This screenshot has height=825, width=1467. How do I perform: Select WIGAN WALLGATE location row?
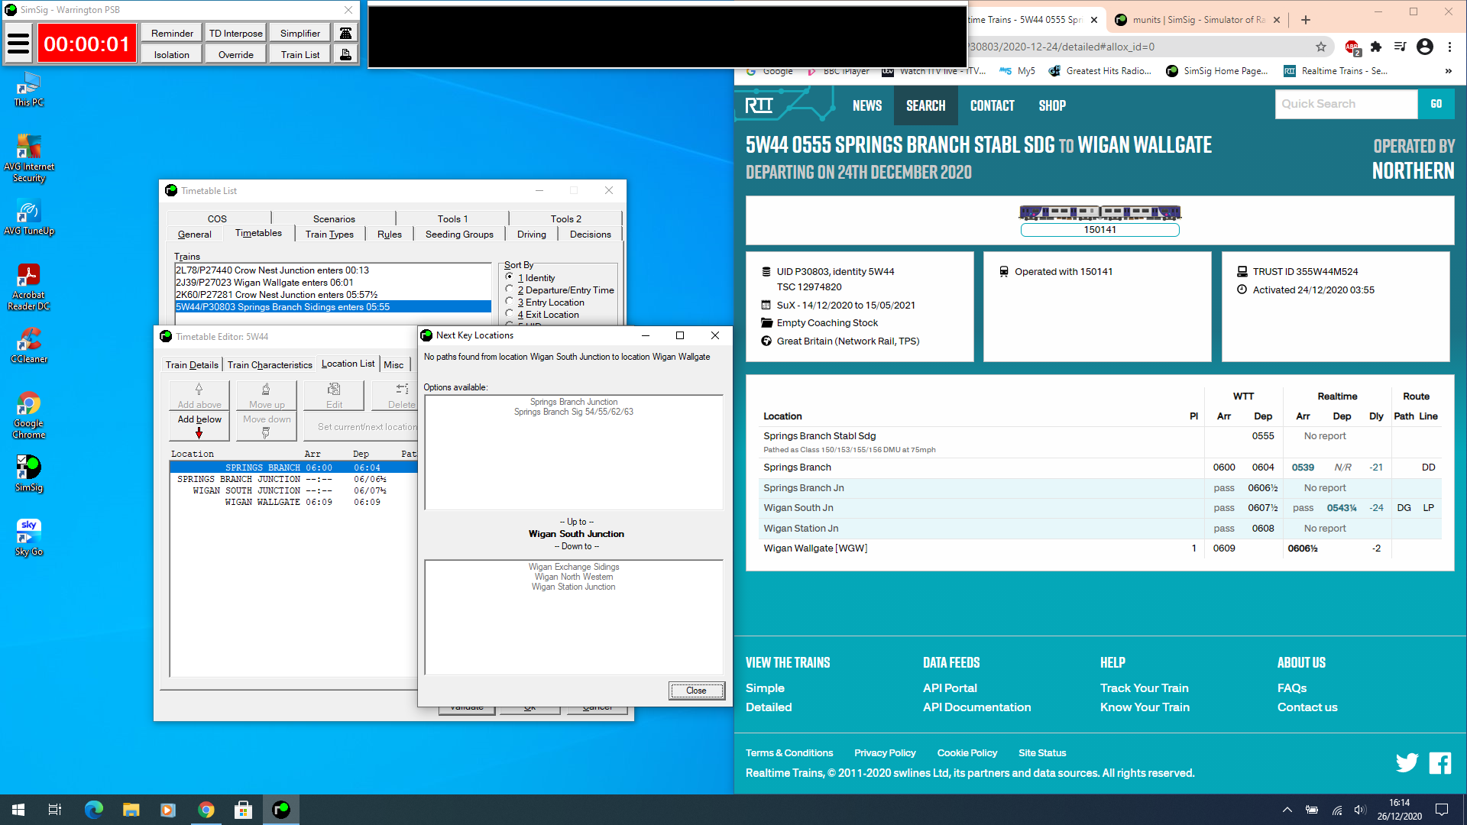[293, 502]
